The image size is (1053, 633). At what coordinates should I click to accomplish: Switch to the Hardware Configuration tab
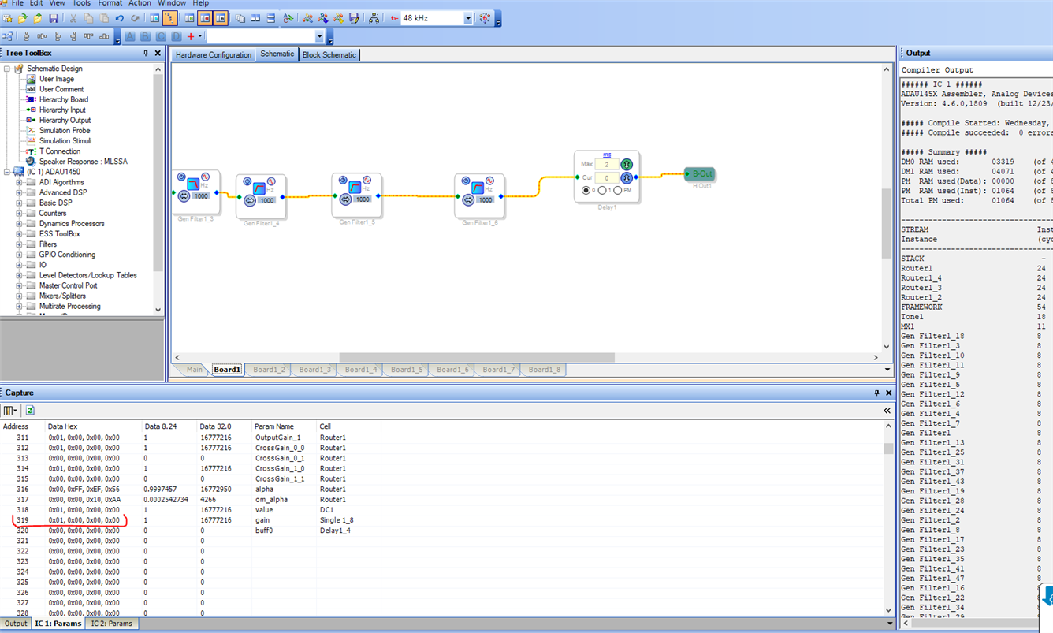coord(213,55)
